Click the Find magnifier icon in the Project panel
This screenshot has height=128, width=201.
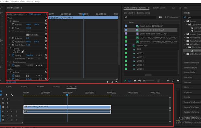tap(173, 81)
